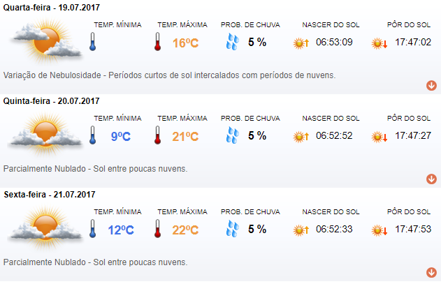The height and width of the screenshot is (284, 441).
Task: Click the red maximum thermometer icon for Quinta-feira
Action: coord(157,135)
